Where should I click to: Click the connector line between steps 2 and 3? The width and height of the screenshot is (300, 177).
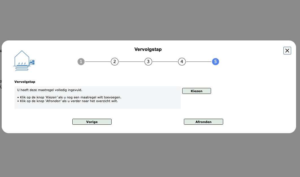131,62
